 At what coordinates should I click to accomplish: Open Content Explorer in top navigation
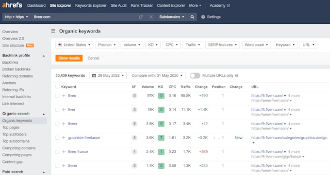point(171,5)
